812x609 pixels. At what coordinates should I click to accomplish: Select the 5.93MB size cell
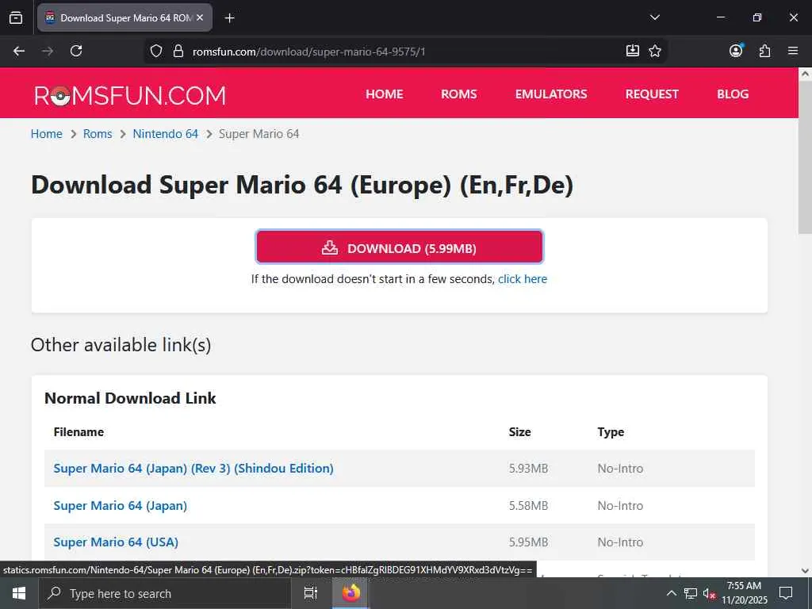(x=528, y=469)
